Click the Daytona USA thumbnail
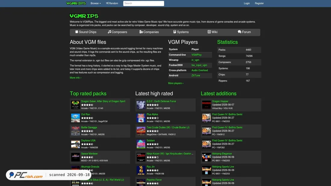 (x=75, y=144)
